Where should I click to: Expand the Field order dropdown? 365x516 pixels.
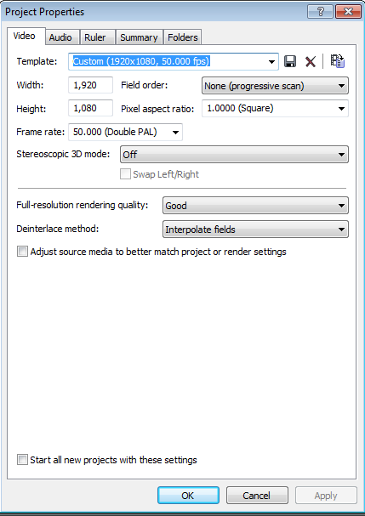(275, 86)
